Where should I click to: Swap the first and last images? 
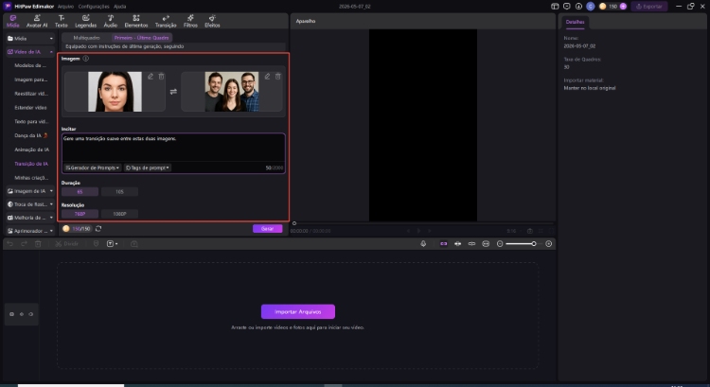click(173, 92)
